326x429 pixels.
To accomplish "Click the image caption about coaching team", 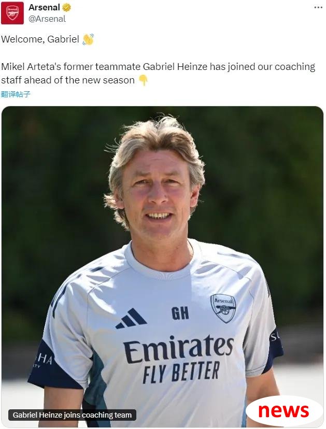I will coord(72,415).
